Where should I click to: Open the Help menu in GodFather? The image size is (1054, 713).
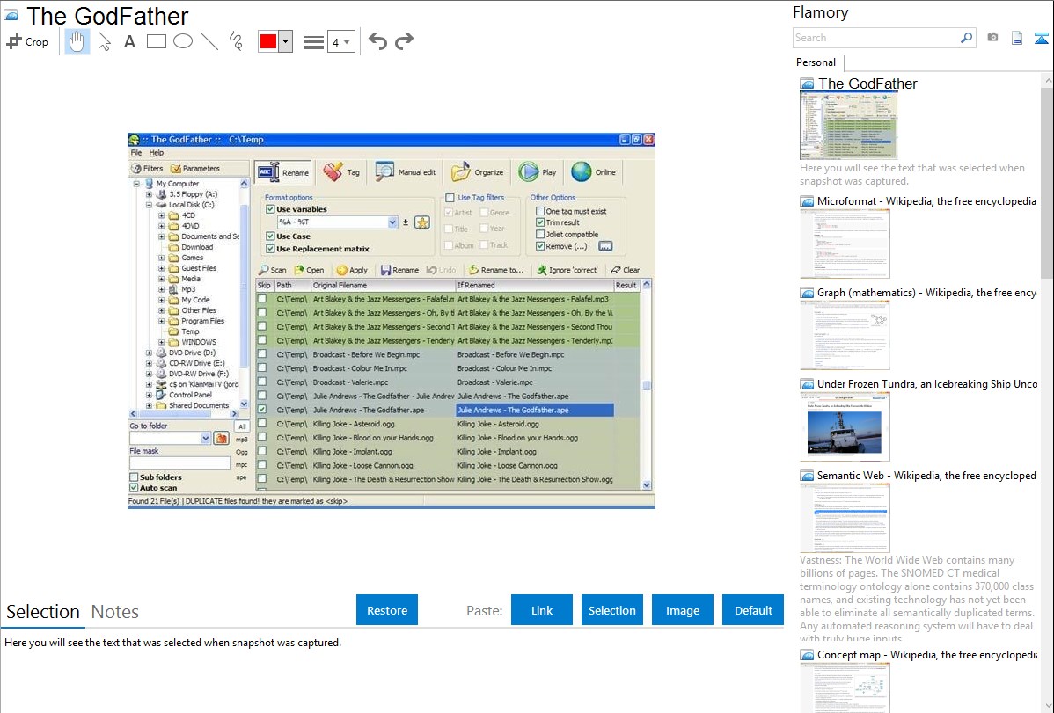(x=157, y=153)
